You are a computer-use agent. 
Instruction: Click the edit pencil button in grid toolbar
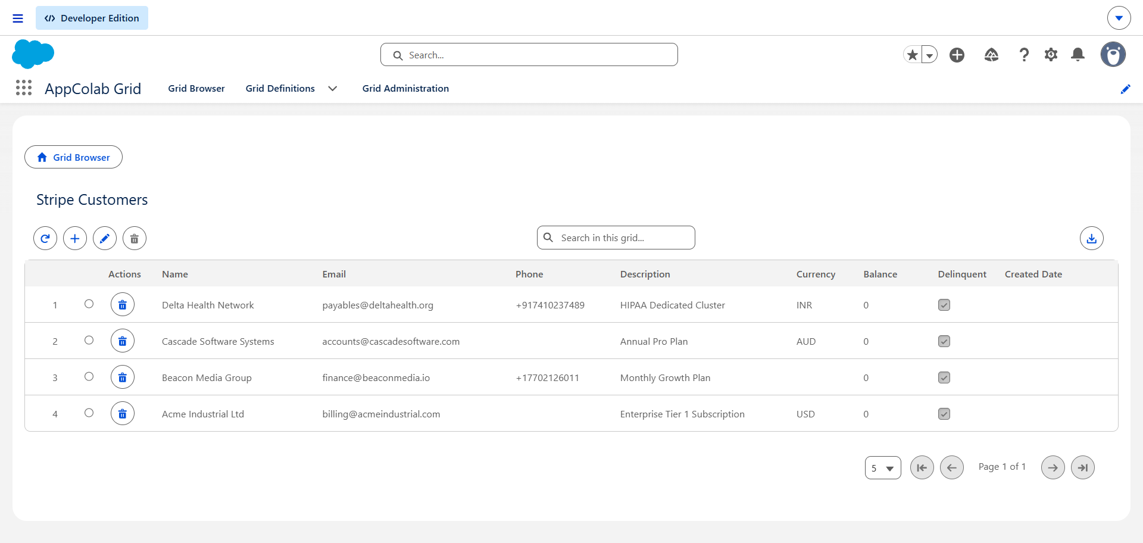(x=105, y=238)
